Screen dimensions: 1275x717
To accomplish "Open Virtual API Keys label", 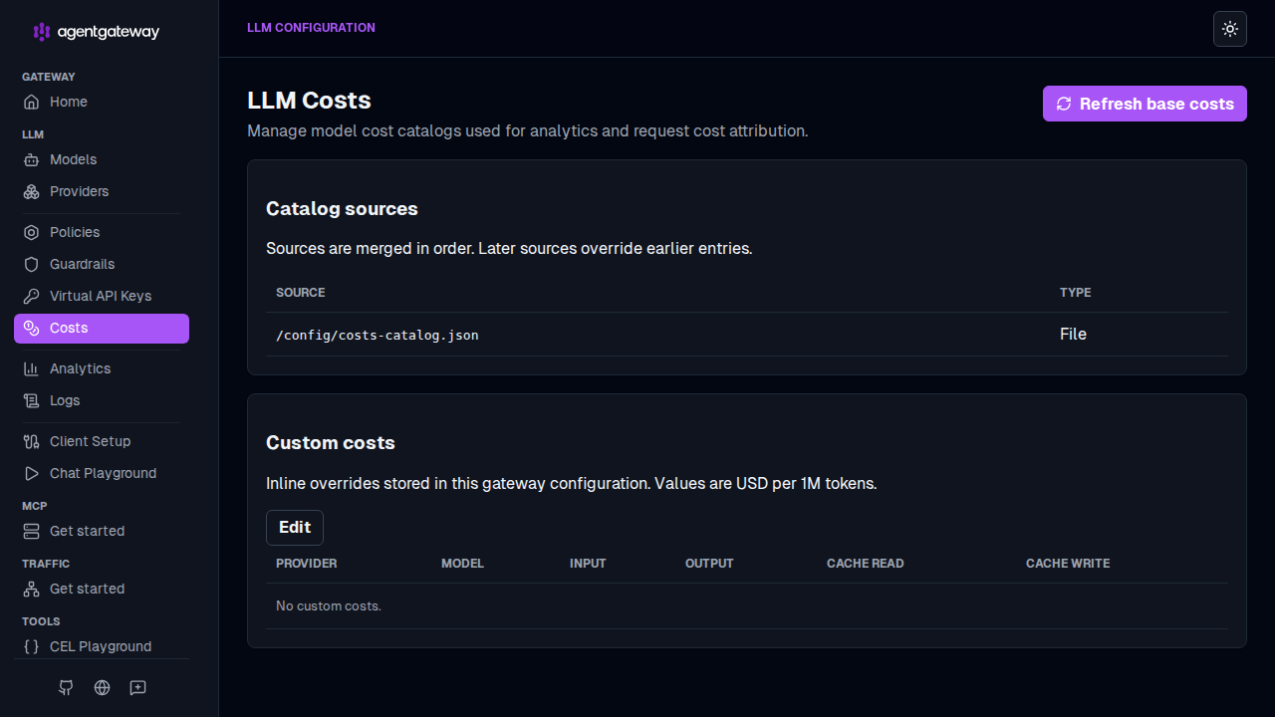I will [101, 296].
